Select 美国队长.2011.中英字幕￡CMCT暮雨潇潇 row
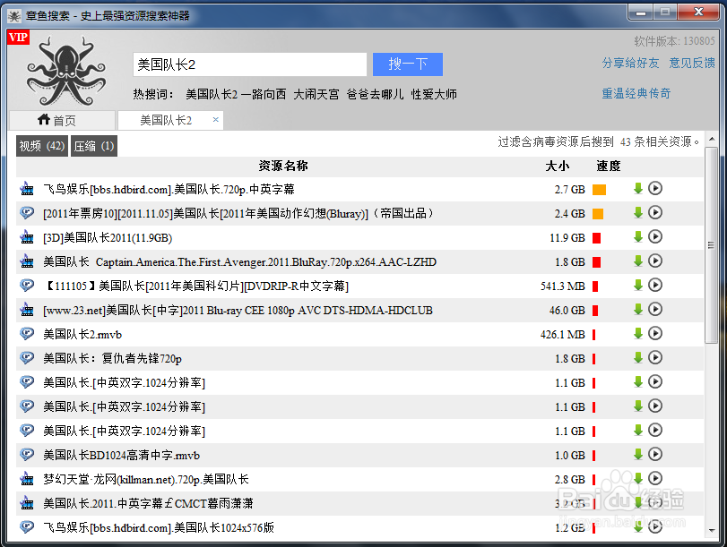This screenshot has height=547, width=727. (359, 503)
